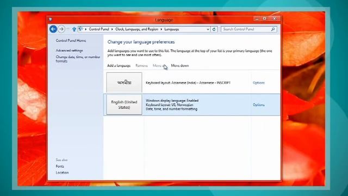Viewport: 348px width, 196px height.
Task: Minimize the Language window
Action: coord(257,19)
